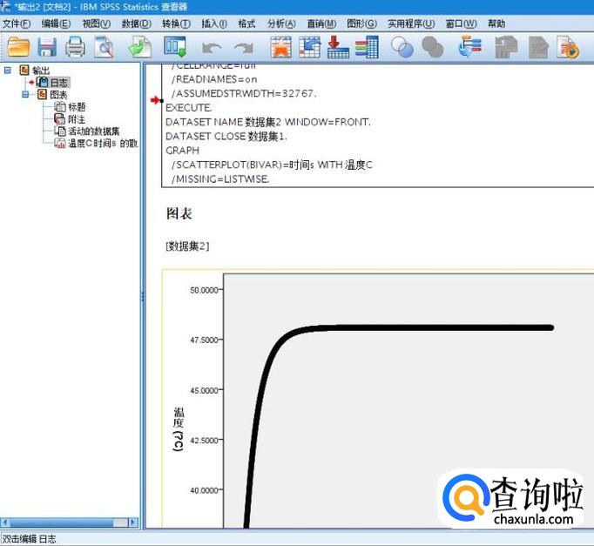This screenshot has width=594, height=546.
Task: Click the /MISSING=LISTWISE. log line
Action: [220, 179]
